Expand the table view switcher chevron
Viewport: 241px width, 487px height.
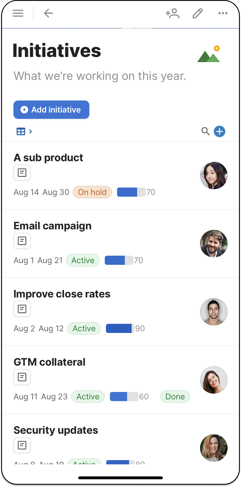(31, 131)
